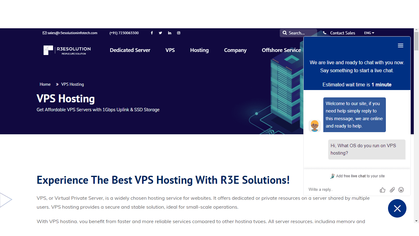Viewport: 419px width, 236px height.
Task: Click the envelope icon beside sales email
Action: pos(44,33)
